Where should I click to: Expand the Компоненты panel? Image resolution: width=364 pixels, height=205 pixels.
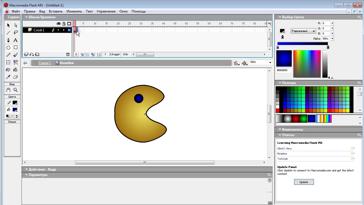point(280,130)
